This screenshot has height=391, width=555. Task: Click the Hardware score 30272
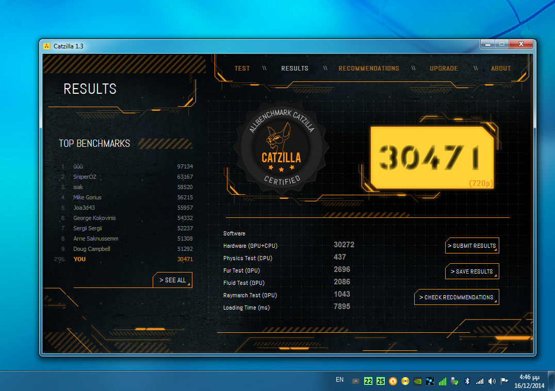[344, 245]
